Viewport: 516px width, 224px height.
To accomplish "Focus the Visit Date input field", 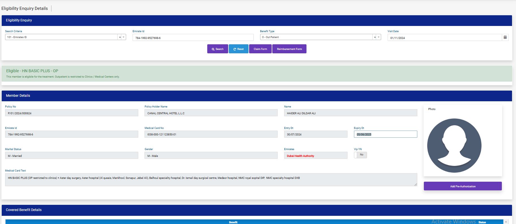I will [444, 38].
